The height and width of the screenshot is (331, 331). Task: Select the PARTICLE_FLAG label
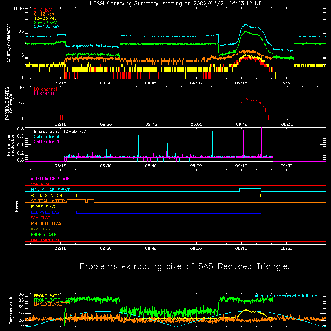[46, 223]
